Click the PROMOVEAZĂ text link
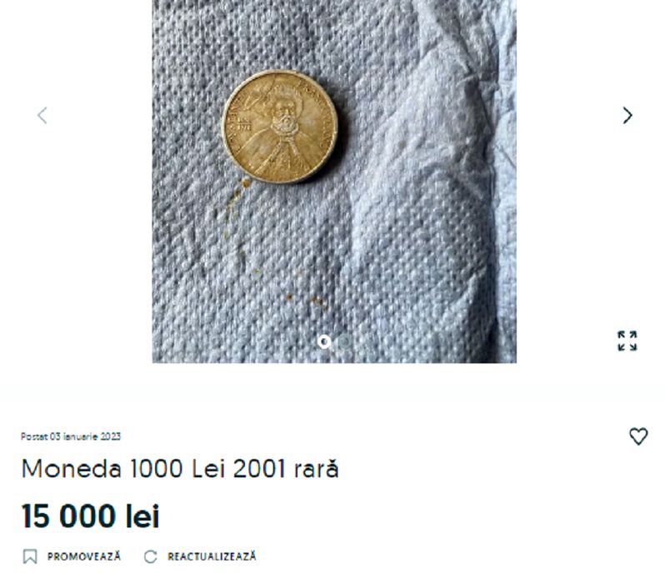 click(84, 556)
